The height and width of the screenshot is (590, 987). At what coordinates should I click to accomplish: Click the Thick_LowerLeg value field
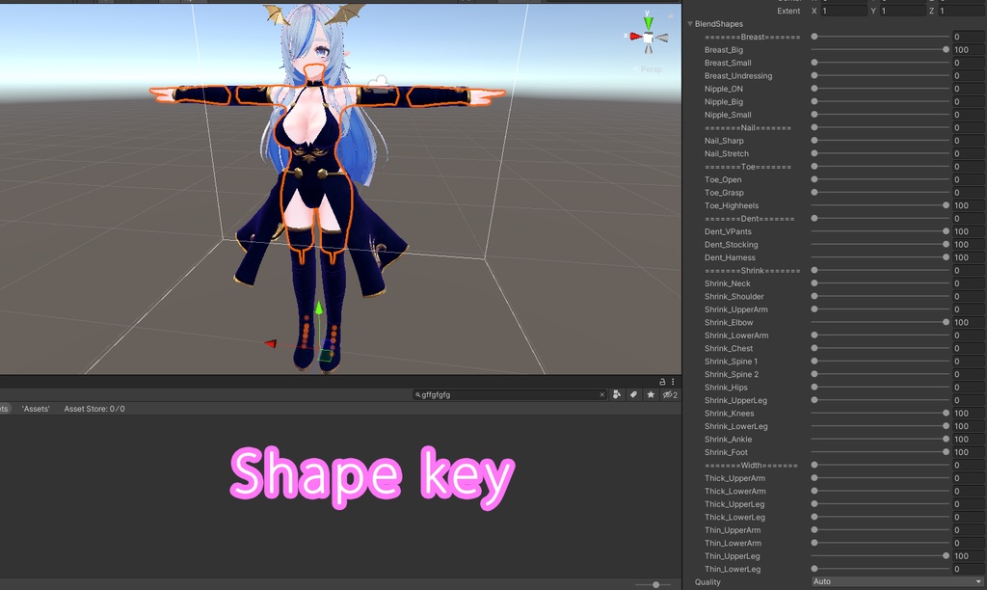[x=968, y=517]
